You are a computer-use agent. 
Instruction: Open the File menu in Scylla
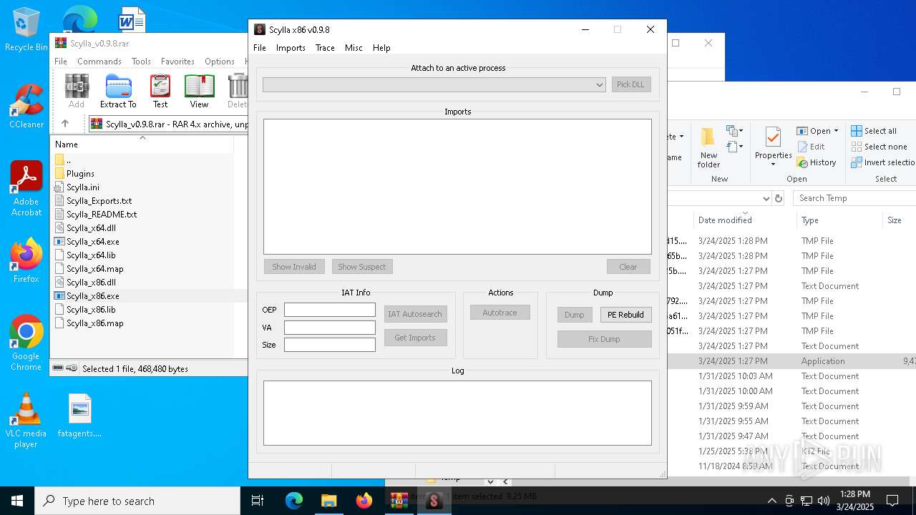tap(260, 48)
